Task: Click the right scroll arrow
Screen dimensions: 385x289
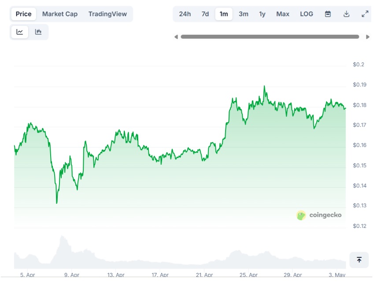Action: click(x=368, y=37)
